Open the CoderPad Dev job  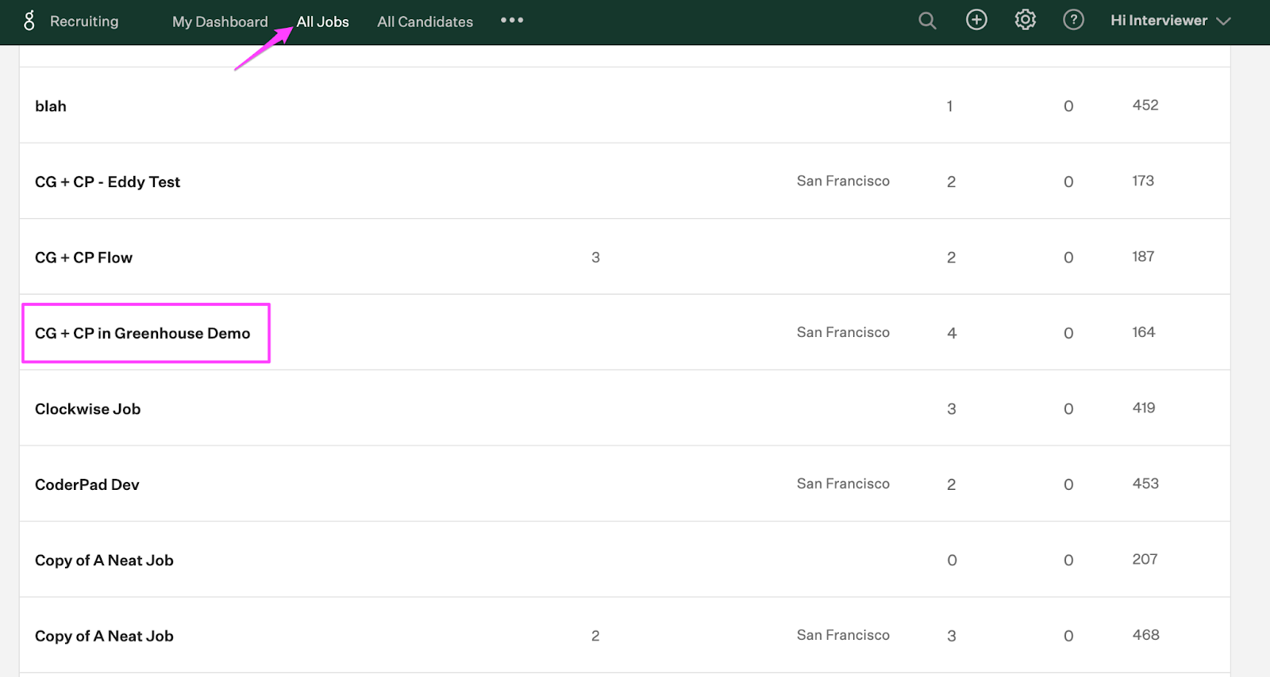(x=87, y=484)
